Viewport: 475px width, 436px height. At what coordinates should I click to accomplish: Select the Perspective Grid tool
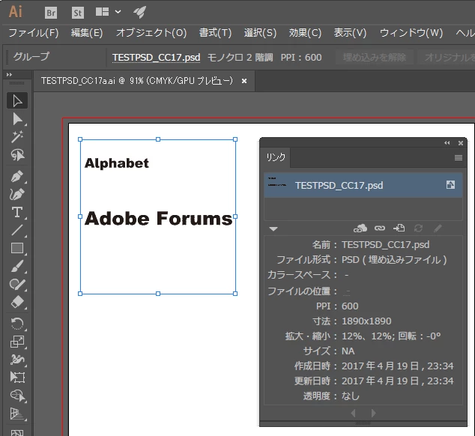click(17, 414)
